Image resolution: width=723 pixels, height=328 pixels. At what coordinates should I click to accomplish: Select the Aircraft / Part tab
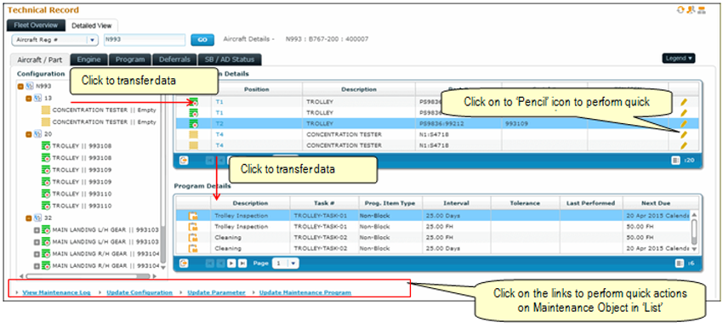click(40, 59)
